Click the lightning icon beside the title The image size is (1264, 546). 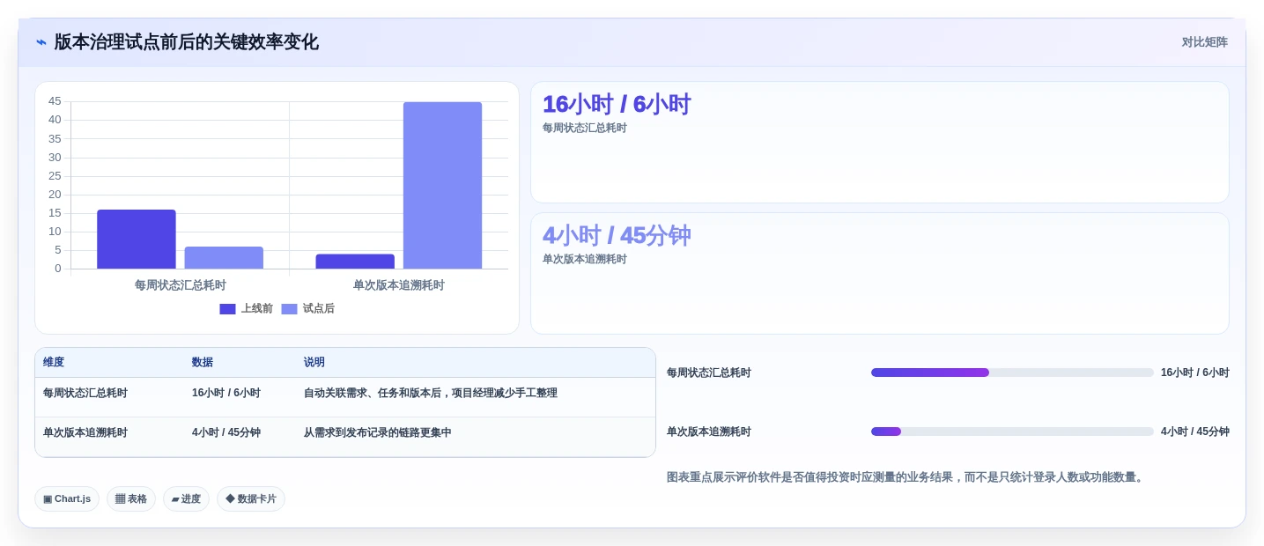click(x=41, y=42)
